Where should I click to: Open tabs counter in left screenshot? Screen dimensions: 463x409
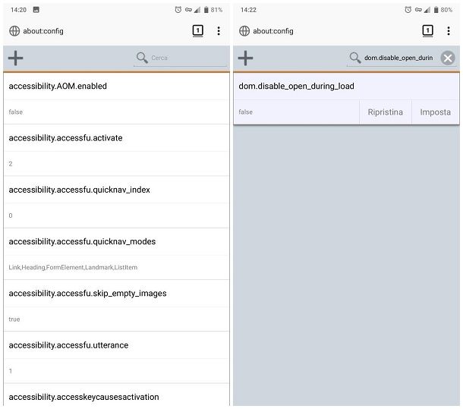tap(198, 30)
